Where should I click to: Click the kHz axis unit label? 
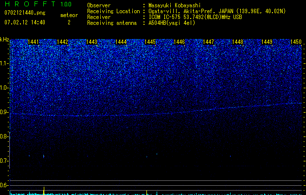pos(5,39)
